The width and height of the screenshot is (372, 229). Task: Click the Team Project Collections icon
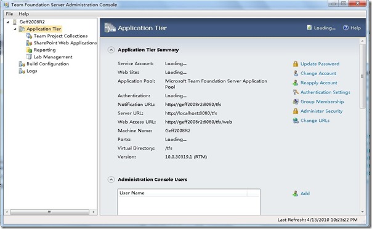(x=29, y=36)
